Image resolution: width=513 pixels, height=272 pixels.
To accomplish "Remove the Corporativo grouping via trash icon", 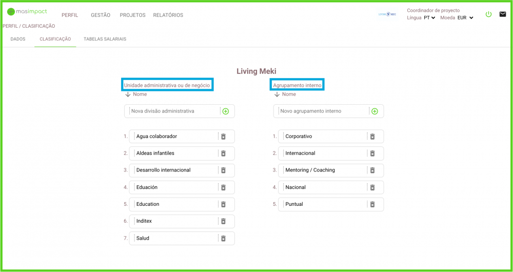I will 372,137.
